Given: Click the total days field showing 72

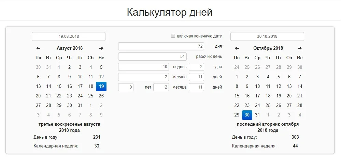Looking at the screenshot, I should click(161, 46).
